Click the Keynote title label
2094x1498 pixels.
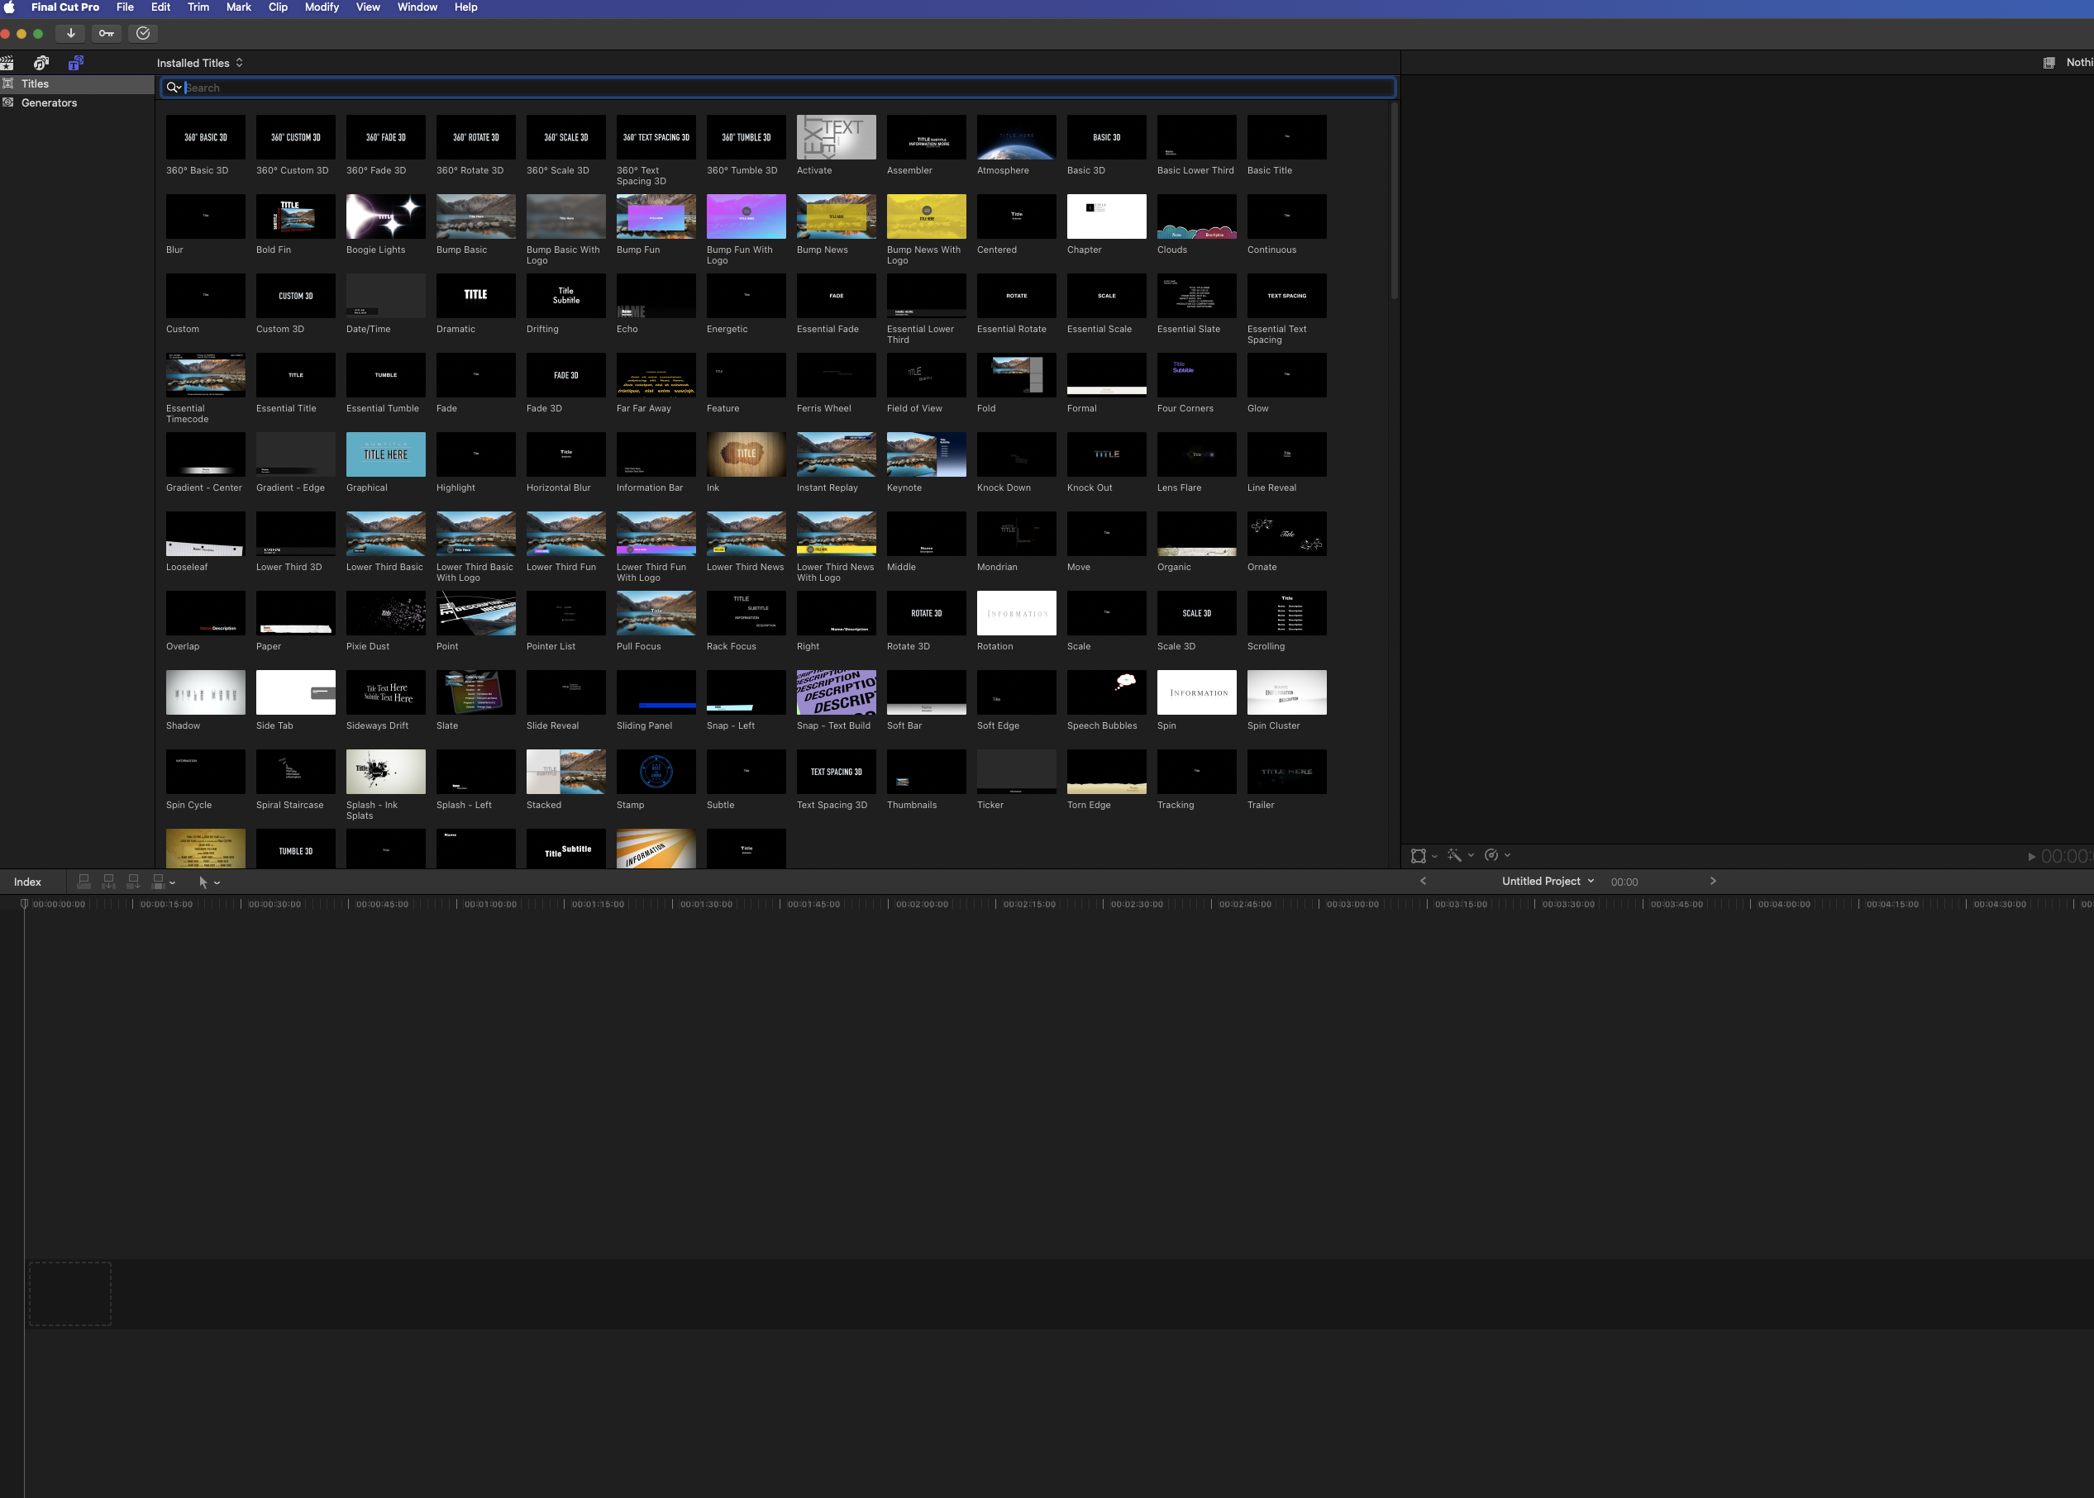904,488
